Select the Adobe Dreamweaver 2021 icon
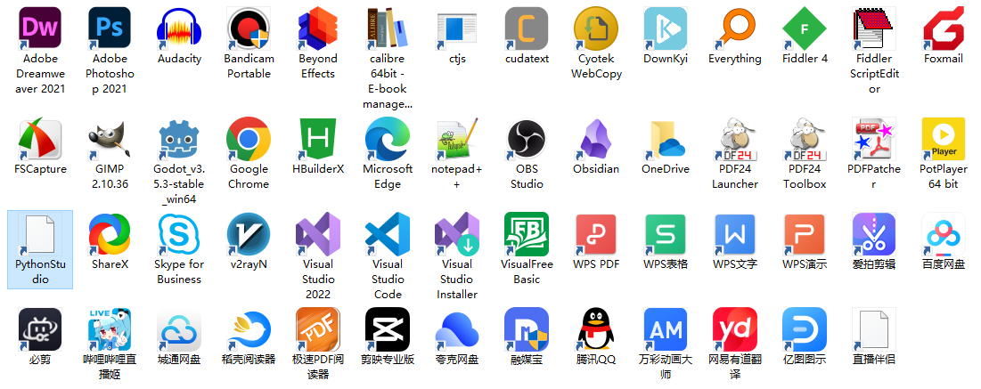This screenshot has width=981, height=389. (40, 29)
